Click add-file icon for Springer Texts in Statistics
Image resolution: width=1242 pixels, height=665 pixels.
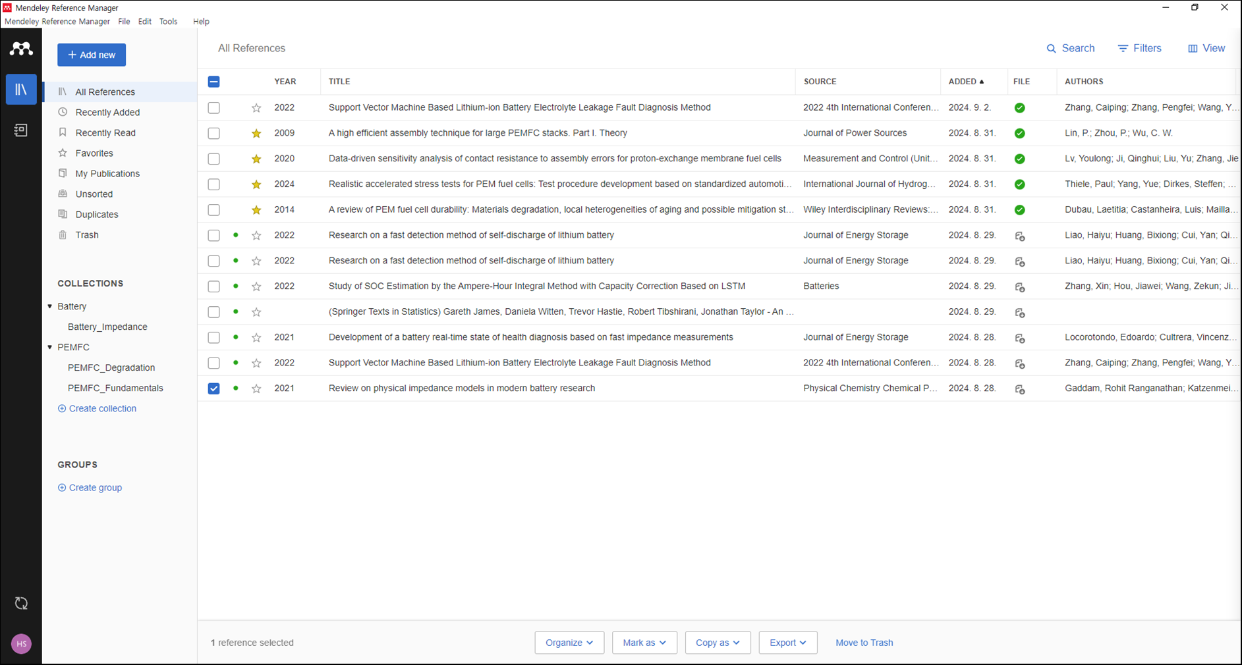click(1019, 313)
